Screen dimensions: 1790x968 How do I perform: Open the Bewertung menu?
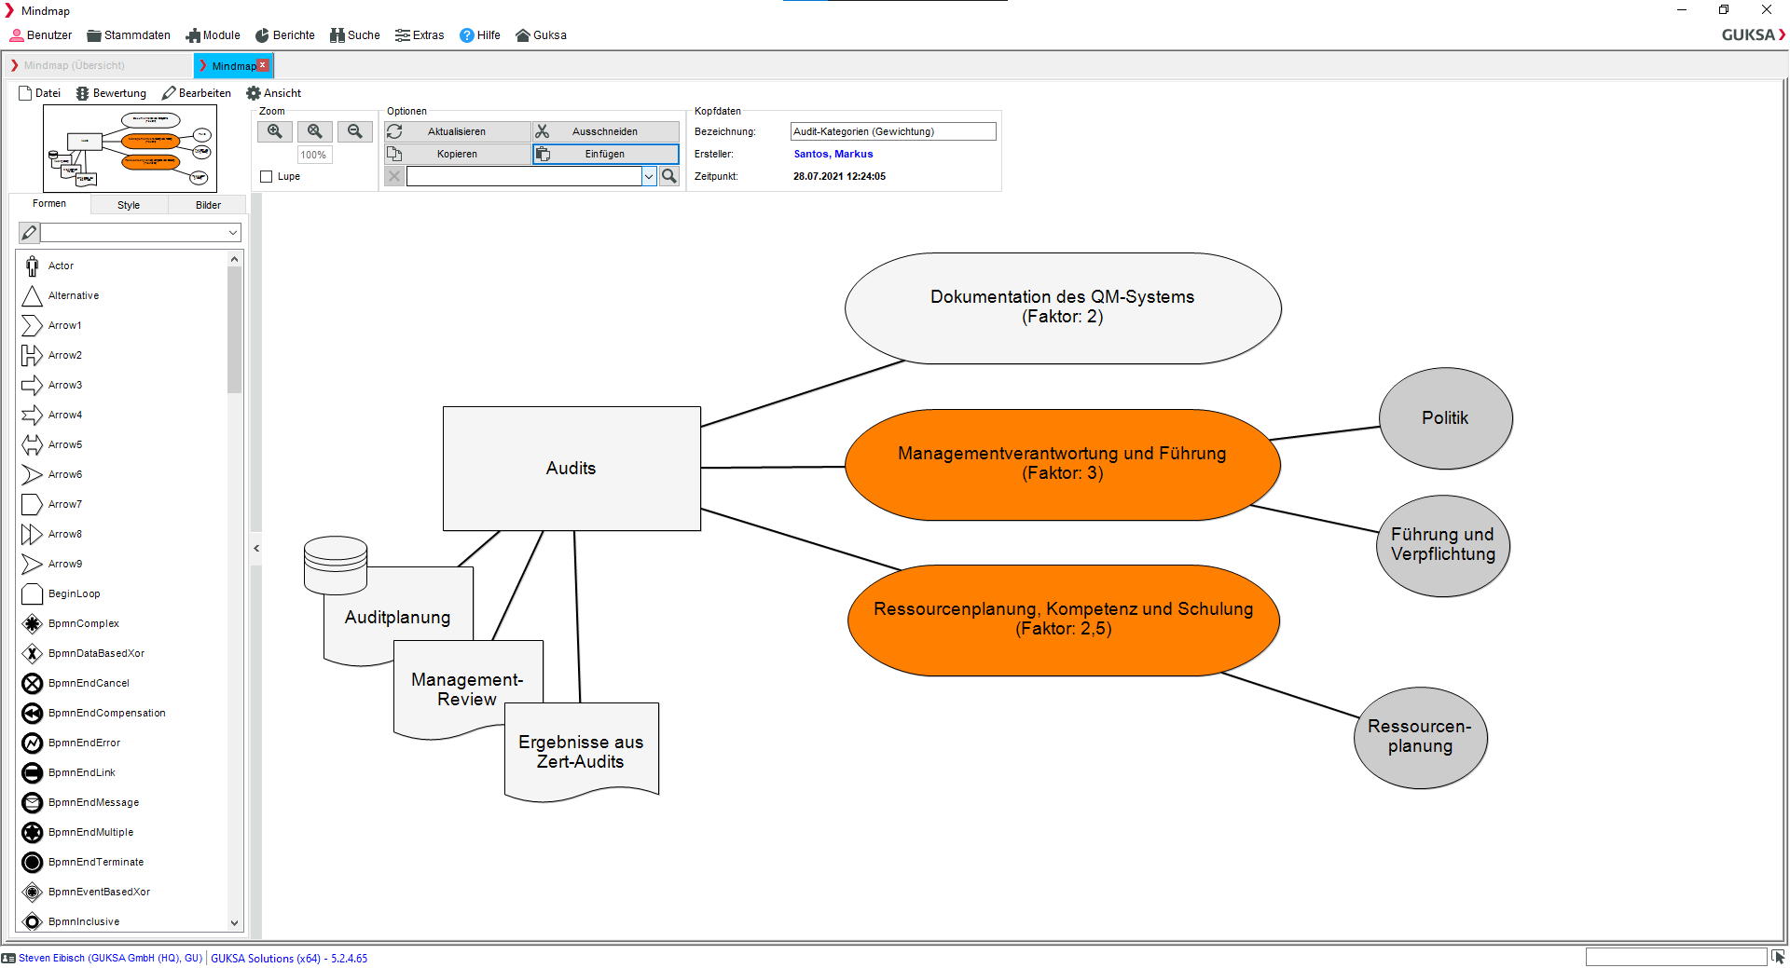[112, 93]
